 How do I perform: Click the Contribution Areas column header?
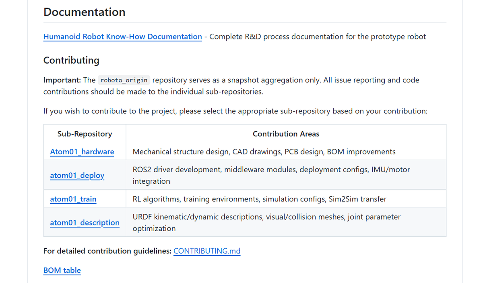click(x=286, y=134)
